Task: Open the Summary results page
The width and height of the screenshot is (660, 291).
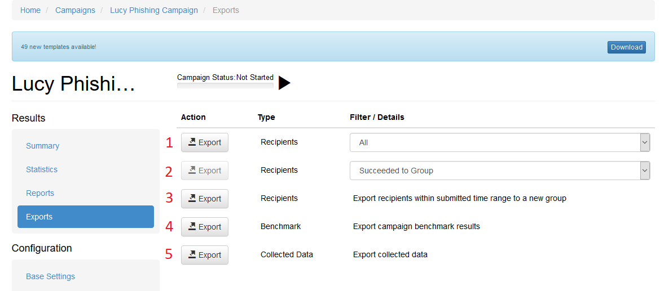Action: pyautogui.click(x=42, y=146)
